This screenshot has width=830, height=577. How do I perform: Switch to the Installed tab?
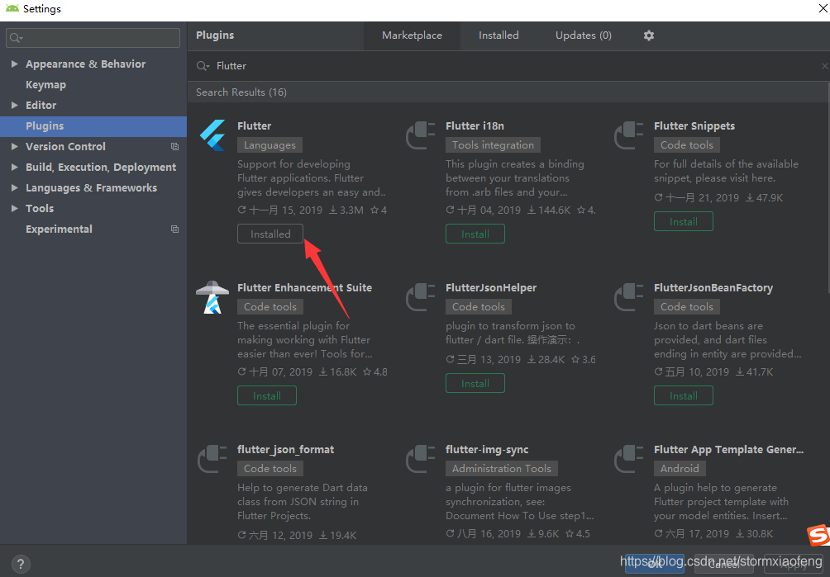coord(498,35)
